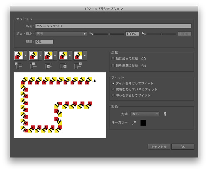Open the 拡大・縮小 dropdown set to 固定
Viewport: 208px width, 171px height.
point(61,34)
